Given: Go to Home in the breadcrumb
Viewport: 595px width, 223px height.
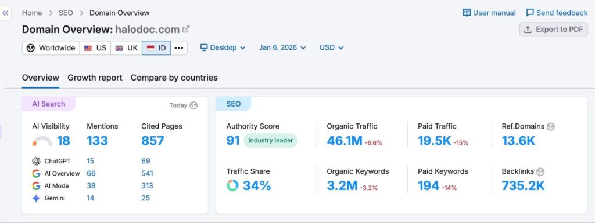Looking at the screenshot, I should click(32, 13).
